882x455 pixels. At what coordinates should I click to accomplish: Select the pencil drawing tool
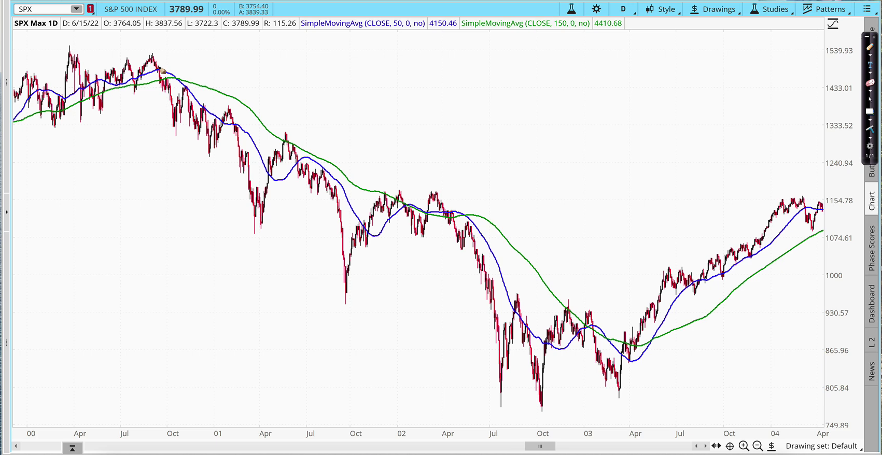pos(870,47)
